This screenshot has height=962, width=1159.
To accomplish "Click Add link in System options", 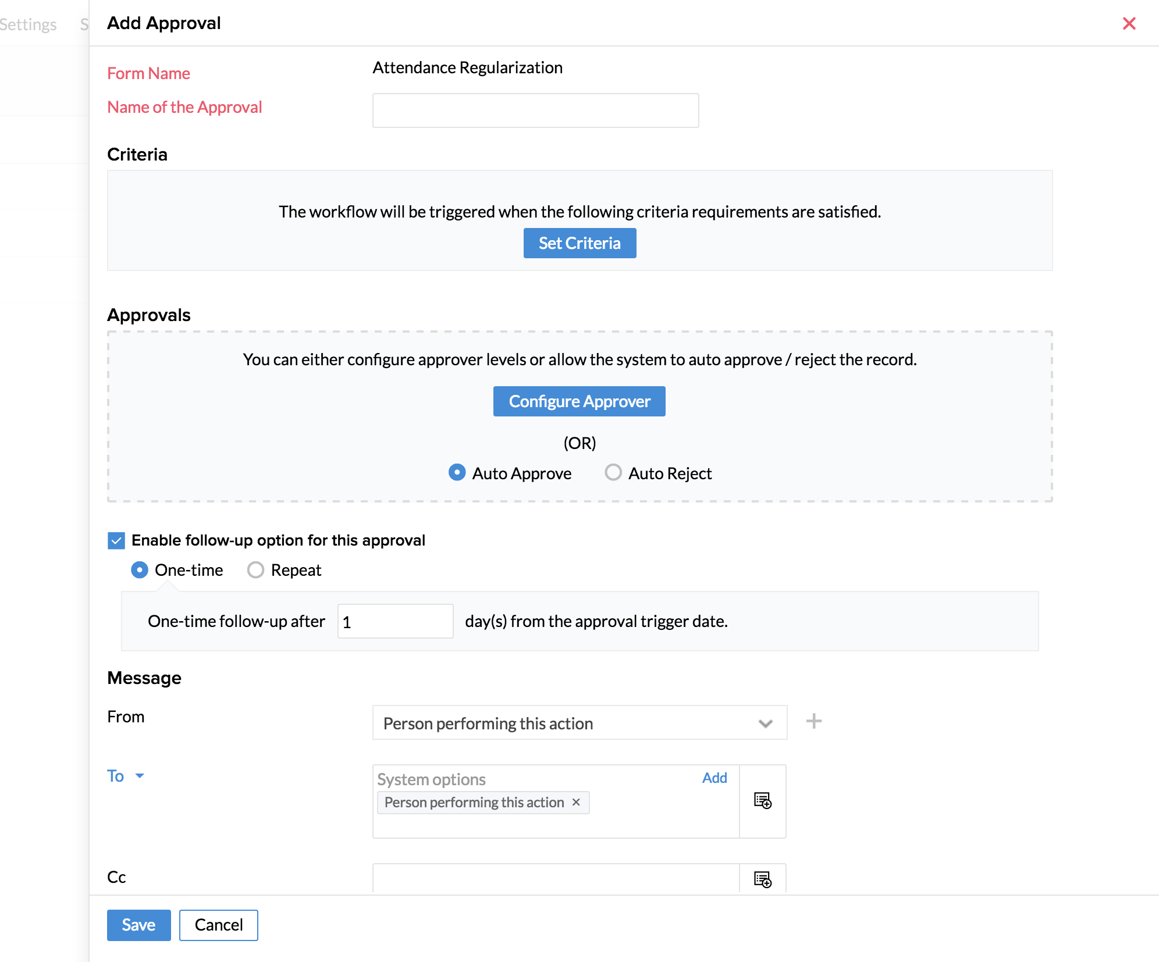I will pyautogui.click(x=714, y=778).
